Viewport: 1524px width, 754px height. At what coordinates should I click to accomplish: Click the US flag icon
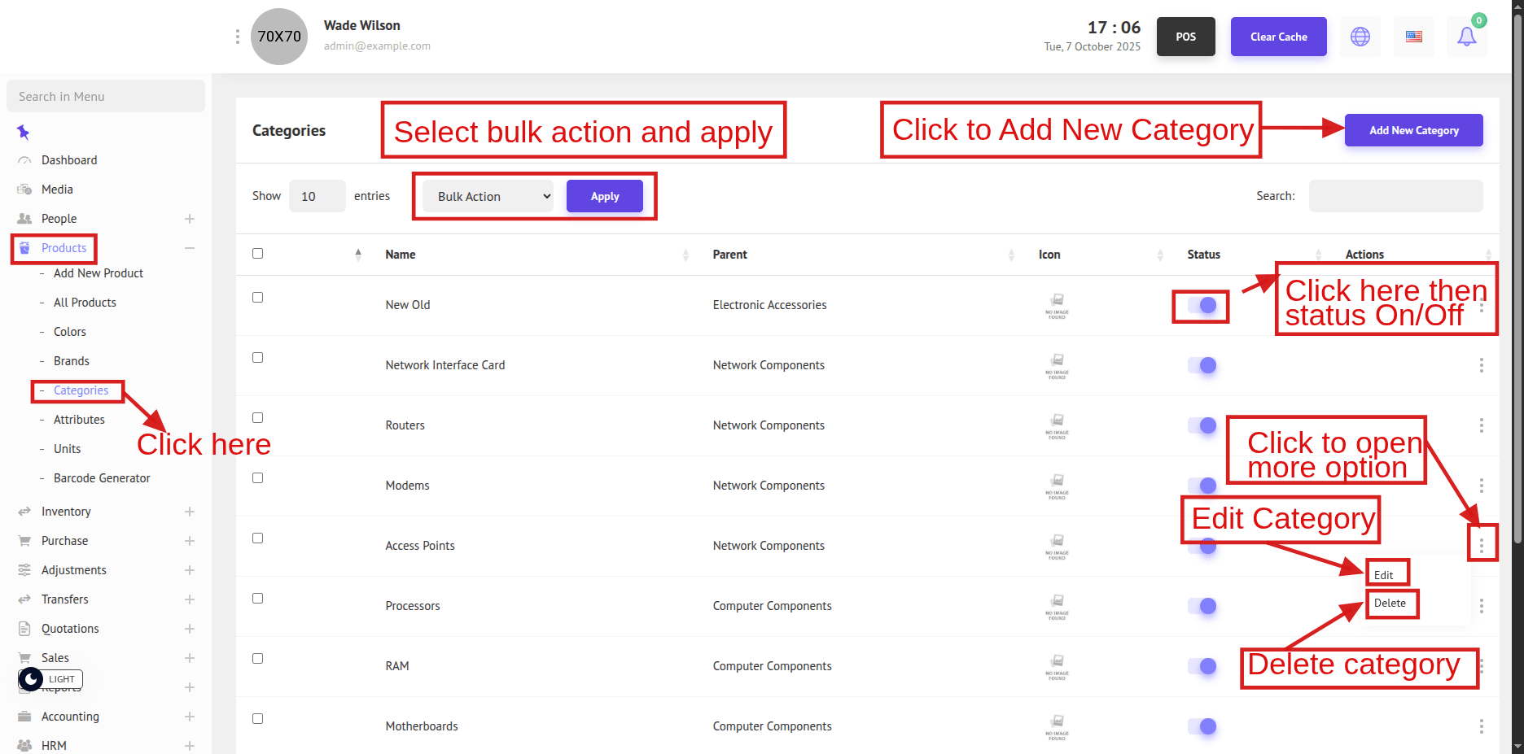(x=1413, y=37)
